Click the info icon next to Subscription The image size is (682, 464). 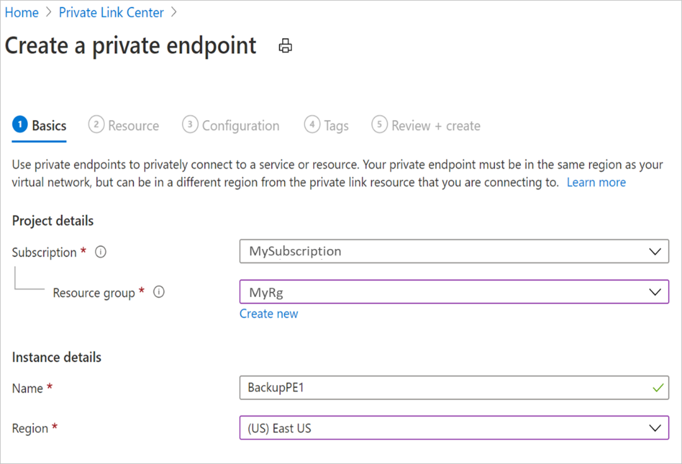tap(100, 252)
